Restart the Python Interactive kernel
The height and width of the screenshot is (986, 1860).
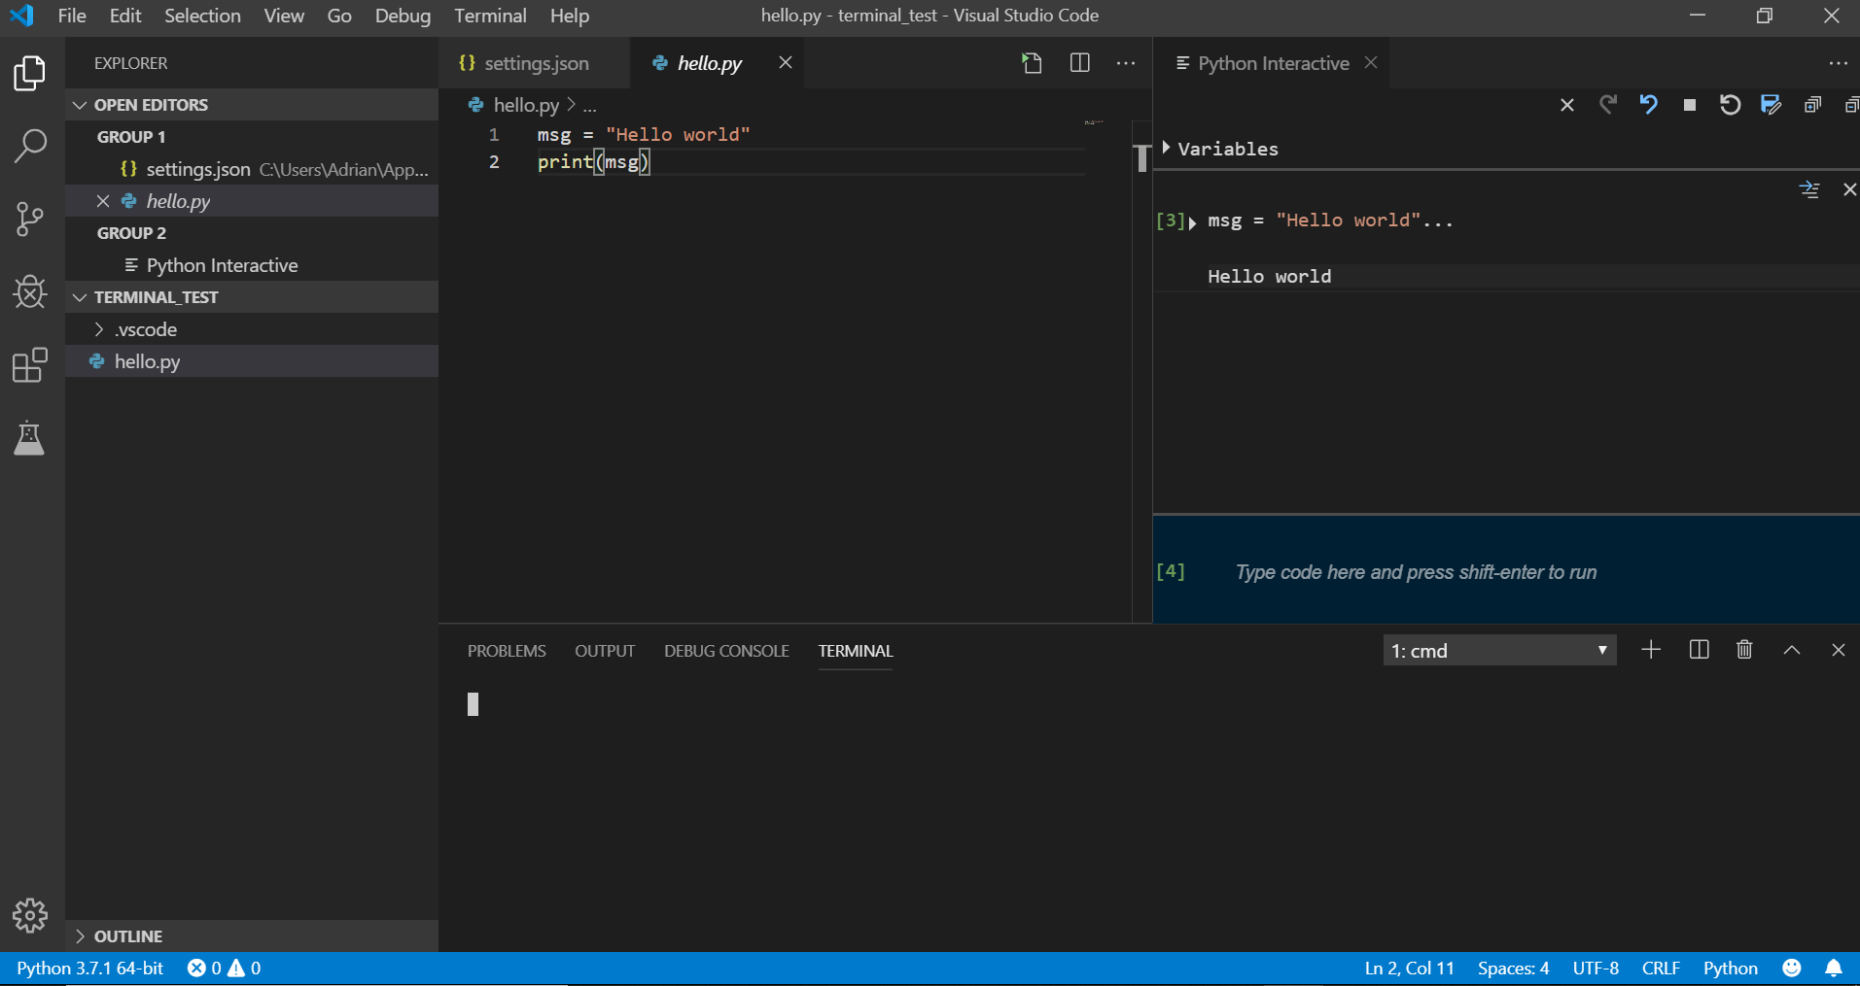(x=1730, y=104)
